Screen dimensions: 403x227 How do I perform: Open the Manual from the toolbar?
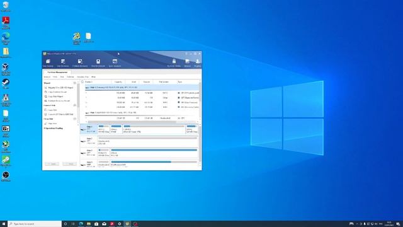coord(188,63)
